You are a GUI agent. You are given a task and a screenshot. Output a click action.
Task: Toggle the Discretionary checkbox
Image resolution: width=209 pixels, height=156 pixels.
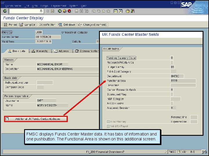tap(108, 122)
